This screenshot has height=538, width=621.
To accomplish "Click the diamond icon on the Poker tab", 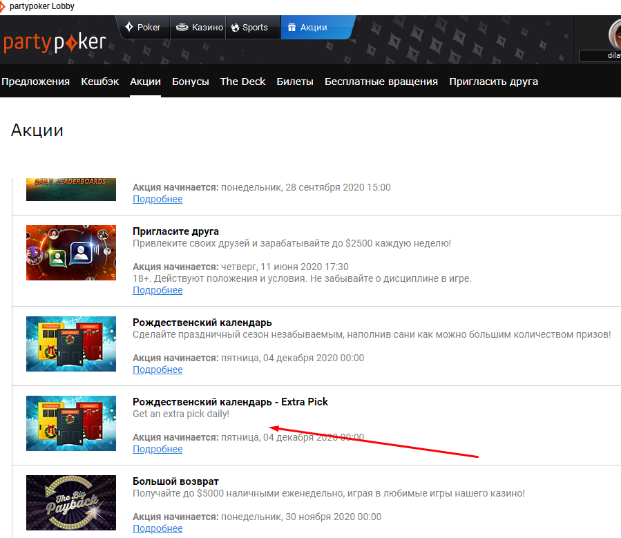I will [129, 27].
